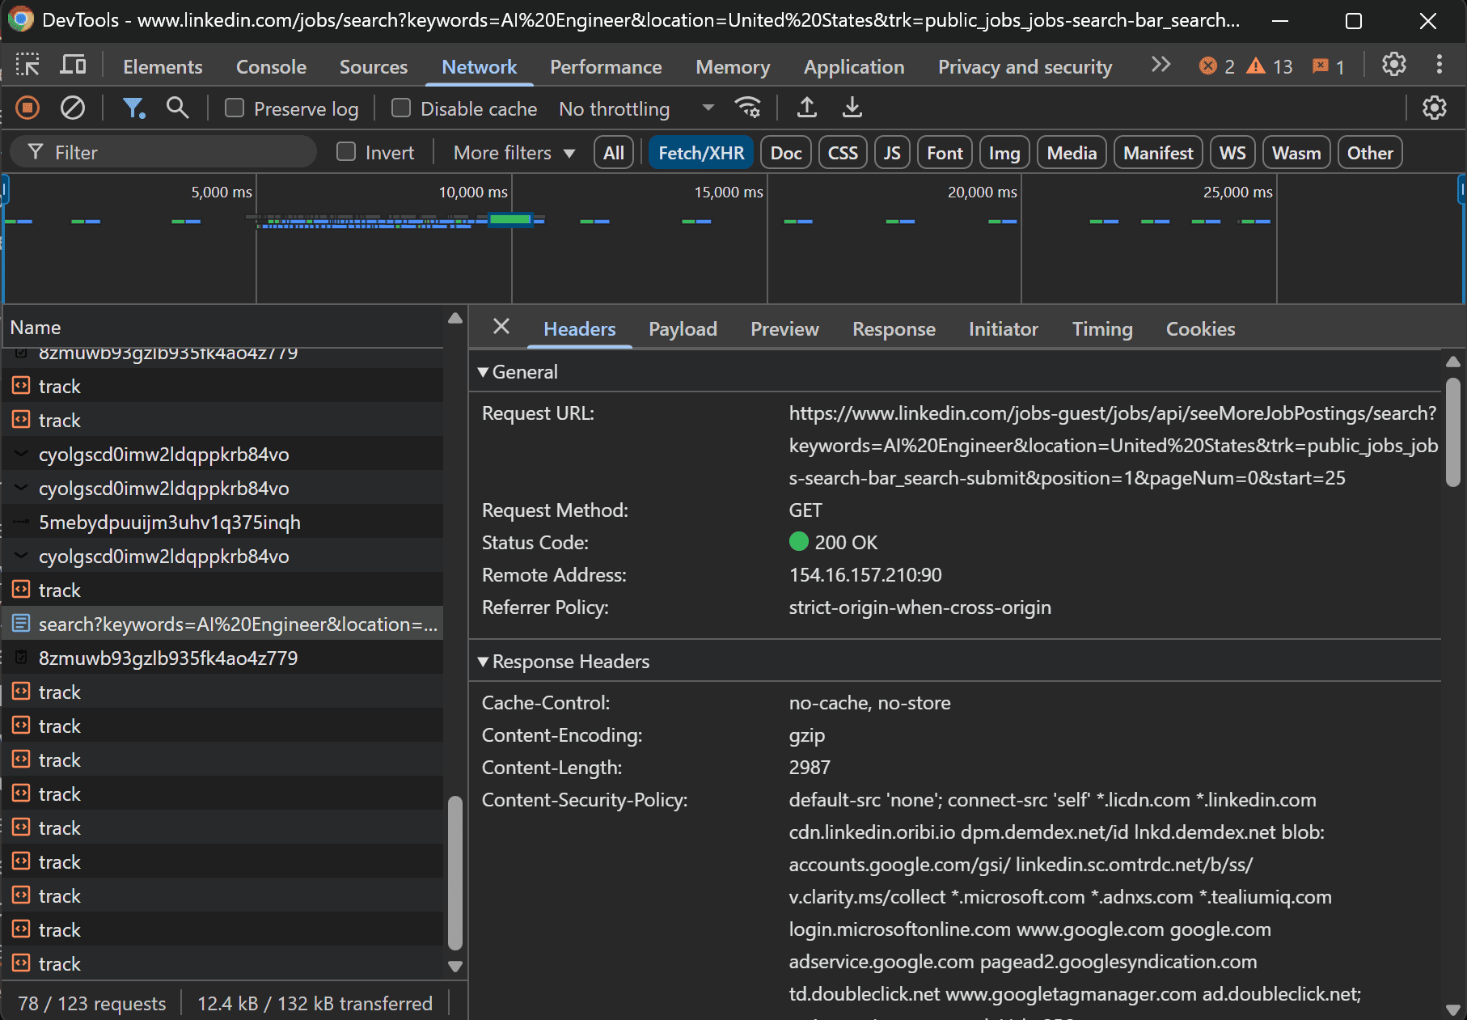Screen dimensions: 1467x1020
Task: Open network conditions panel
Action: coord(747,108)
